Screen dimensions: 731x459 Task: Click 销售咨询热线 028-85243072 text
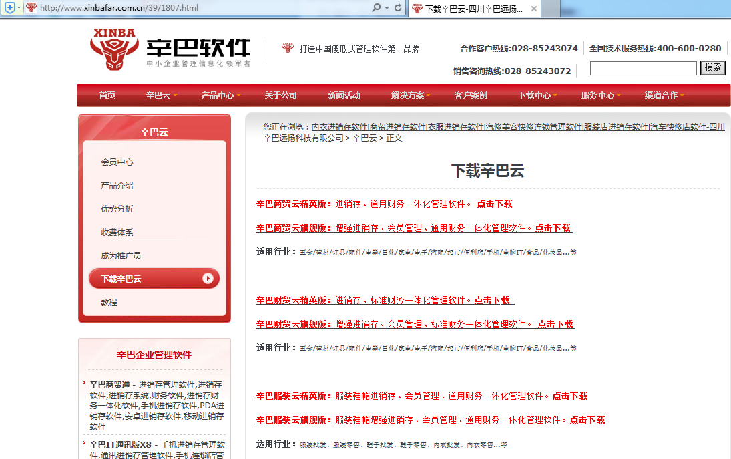(512, 71)
